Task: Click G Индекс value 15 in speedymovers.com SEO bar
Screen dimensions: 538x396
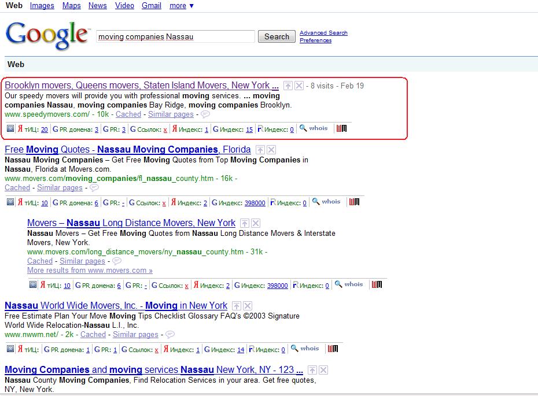Action: (249, 129)
